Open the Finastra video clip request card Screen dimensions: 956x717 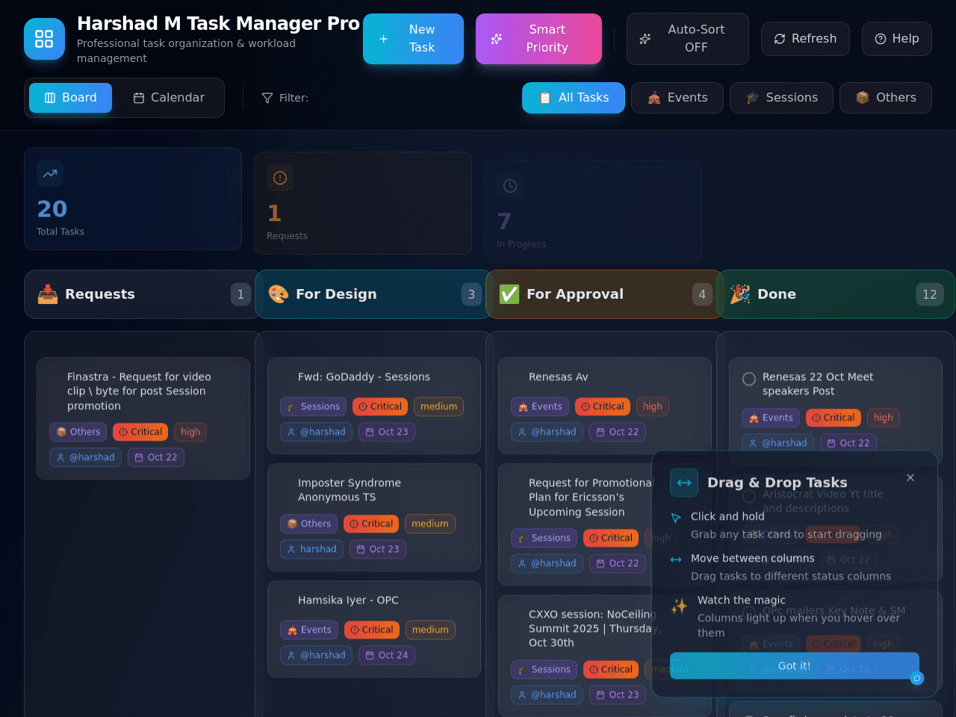click(x=143, y=418)
